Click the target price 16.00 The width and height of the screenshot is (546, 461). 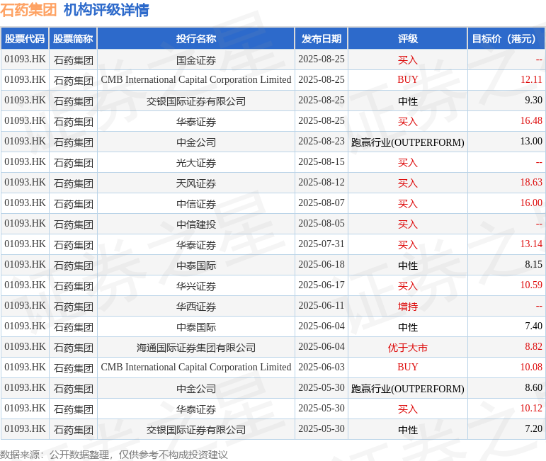[531, 203]
